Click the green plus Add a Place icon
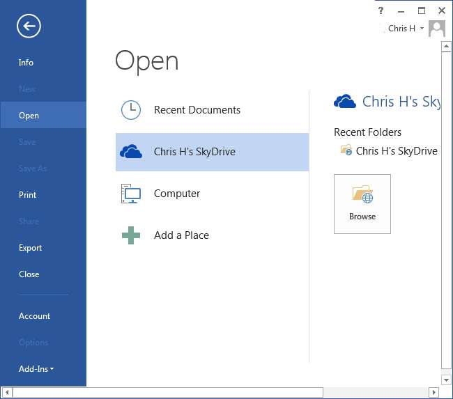 pyautogui.click(x=131, y=235)
